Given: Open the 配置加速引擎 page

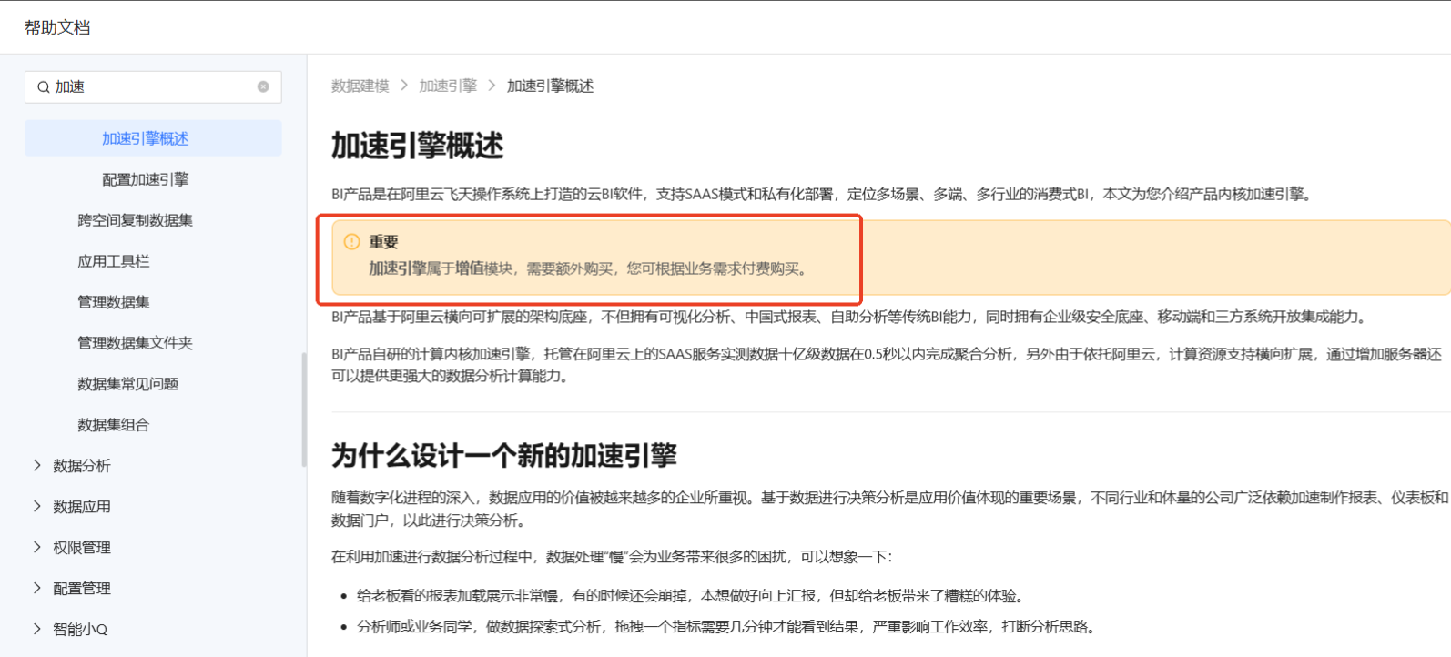Looking at the screenshot, I should tap(146, 179).
